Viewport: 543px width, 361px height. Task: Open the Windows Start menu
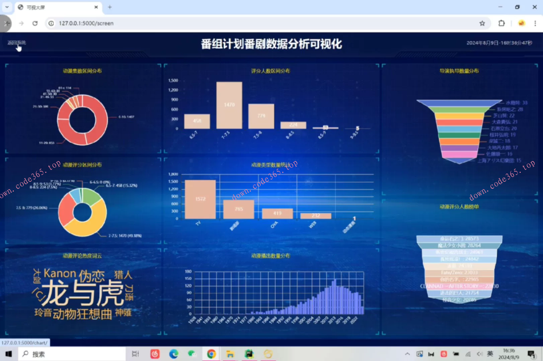[x=8, y=354]
